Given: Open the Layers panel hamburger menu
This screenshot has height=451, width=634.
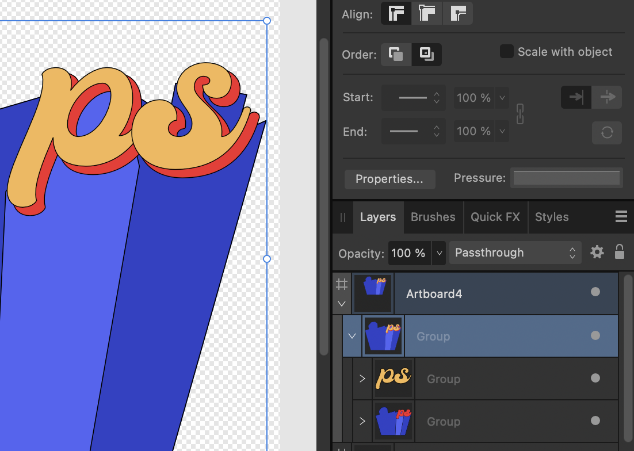Looking at the screenshot, I should tap(621, 216).
